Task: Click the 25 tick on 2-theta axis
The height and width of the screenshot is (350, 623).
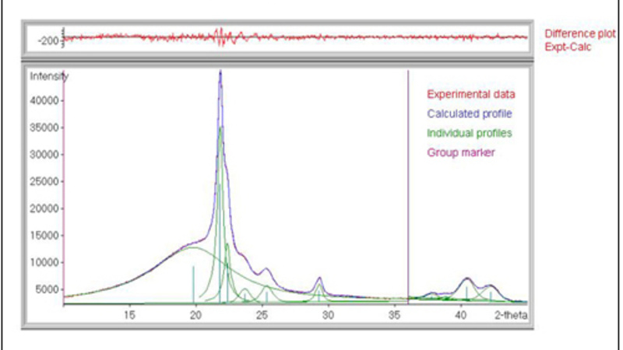Action: click(262, 316)
